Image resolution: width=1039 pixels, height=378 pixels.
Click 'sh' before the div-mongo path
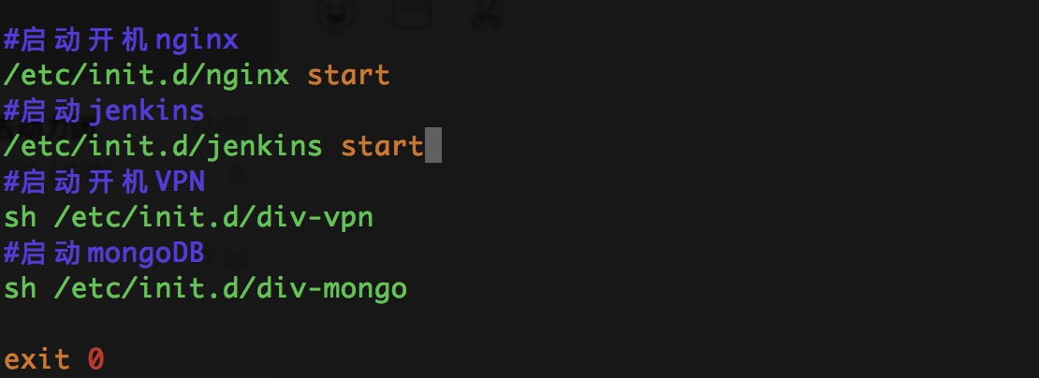[20, 288]
